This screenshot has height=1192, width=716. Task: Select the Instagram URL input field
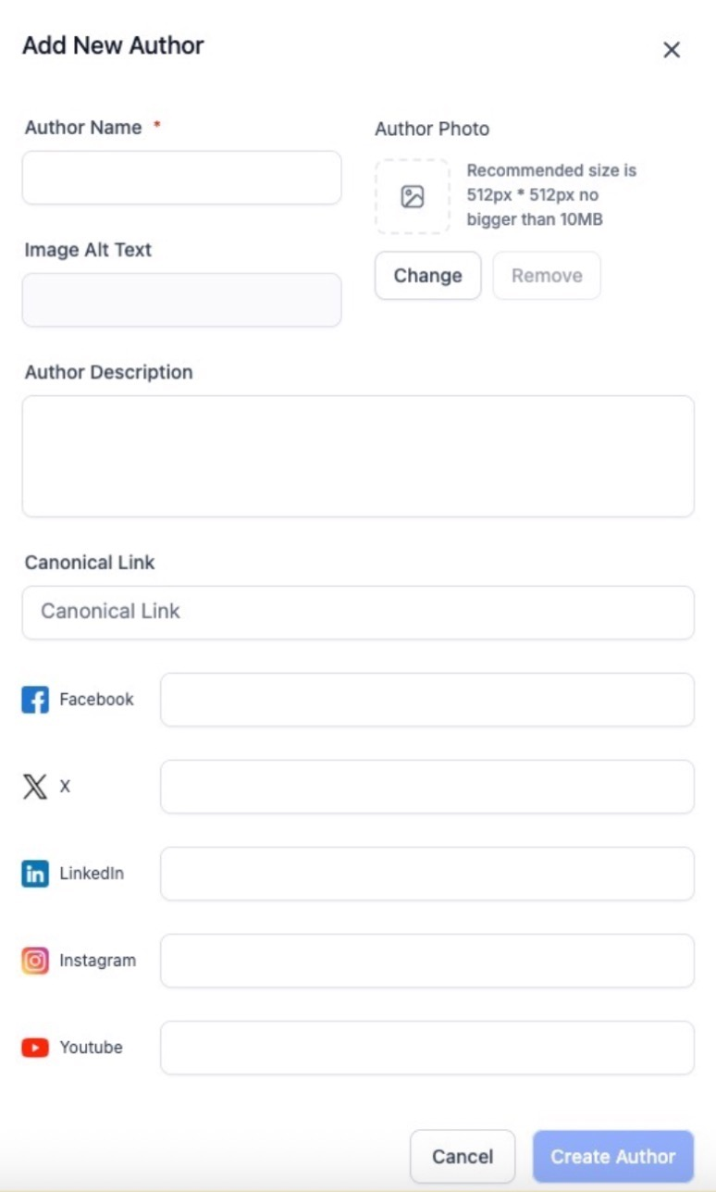(x=427, y=961)
